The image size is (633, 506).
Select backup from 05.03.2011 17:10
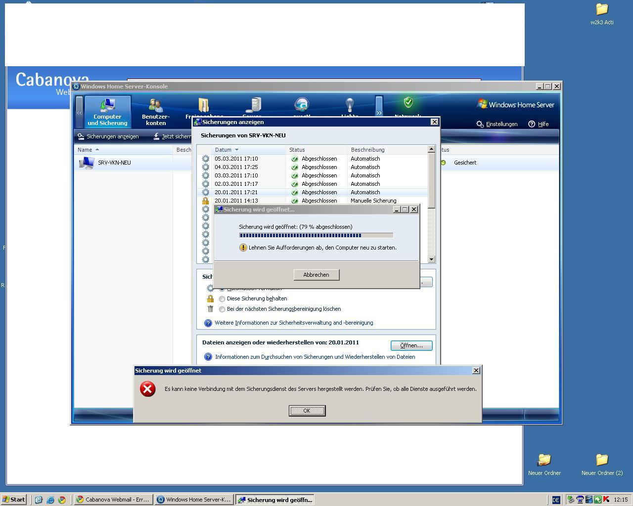pyautogui.click(x=312, y=159)
